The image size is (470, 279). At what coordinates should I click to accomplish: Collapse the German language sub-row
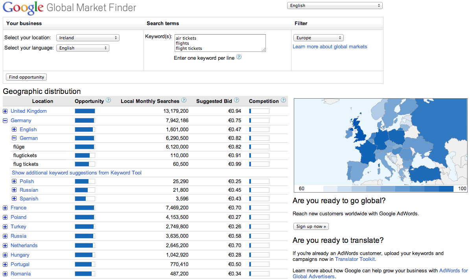click(14, 138)
